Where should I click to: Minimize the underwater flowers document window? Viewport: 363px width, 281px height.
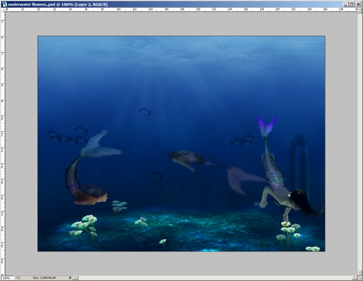point(345,4)
